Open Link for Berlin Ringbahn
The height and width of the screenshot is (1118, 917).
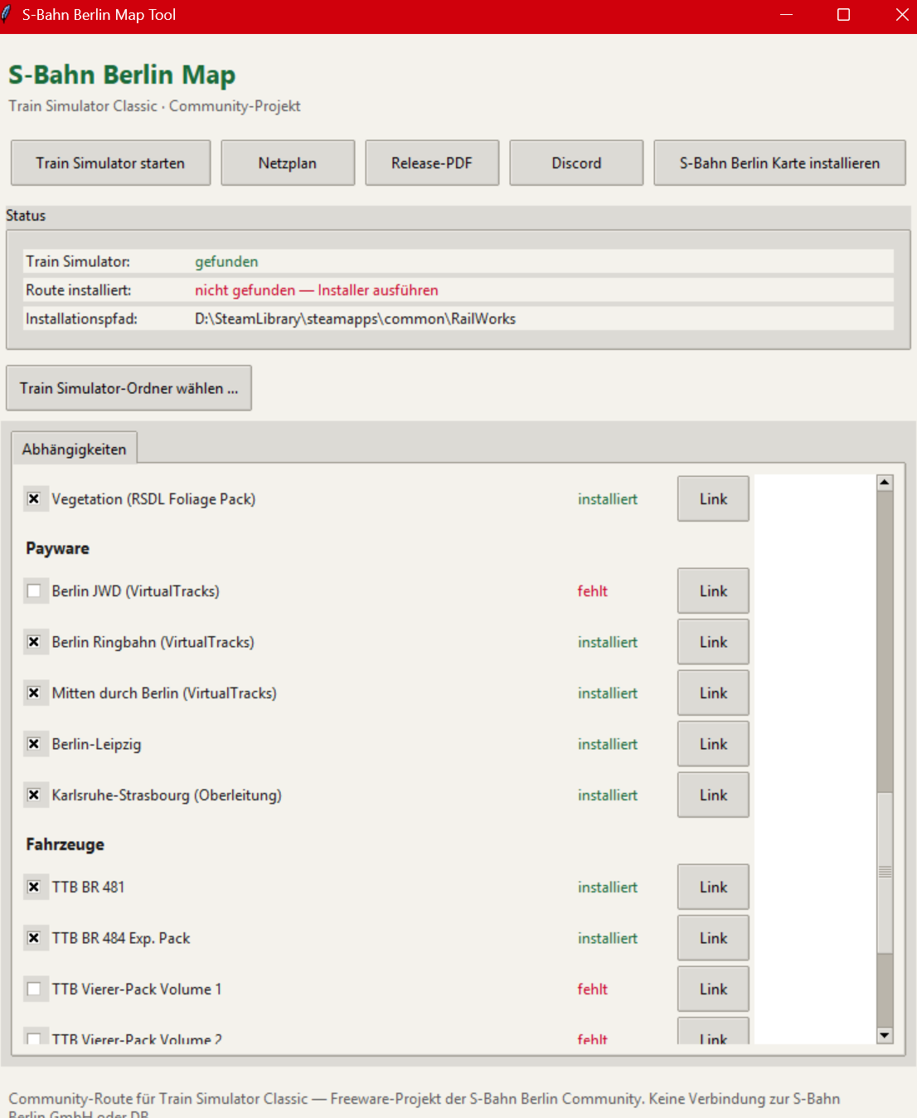[713, 642]
